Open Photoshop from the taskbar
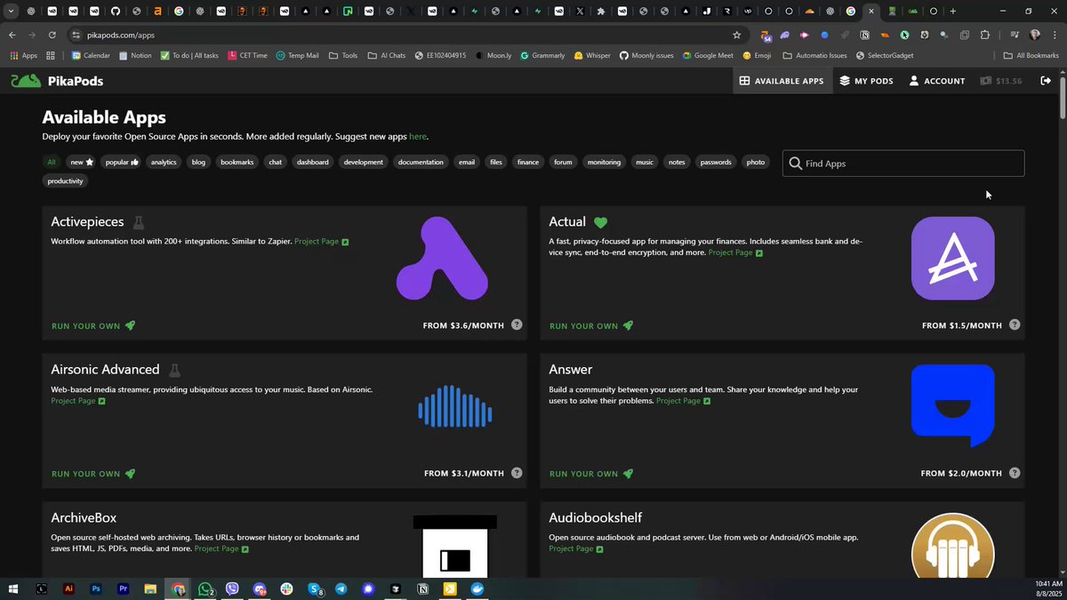Viewport: 1067px width, 600px height. pyautogui.click(x=96, y=588)
